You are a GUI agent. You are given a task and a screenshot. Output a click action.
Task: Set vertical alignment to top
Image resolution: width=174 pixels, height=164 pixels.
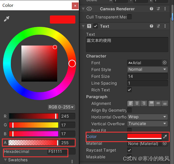click(x=152, y=104)
